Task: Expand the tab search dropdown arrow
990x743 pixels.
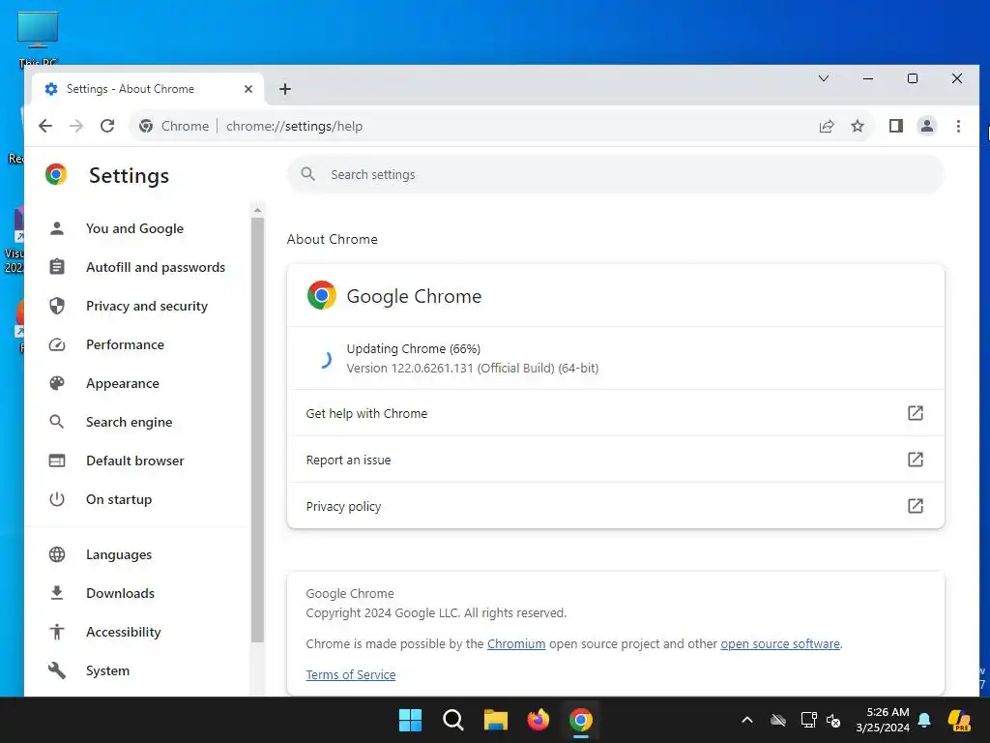Action: click(824, 78)
